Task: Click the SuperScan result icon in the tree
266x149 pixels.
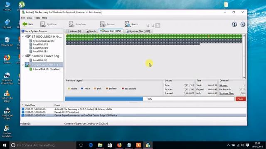Action: [27, 65]
